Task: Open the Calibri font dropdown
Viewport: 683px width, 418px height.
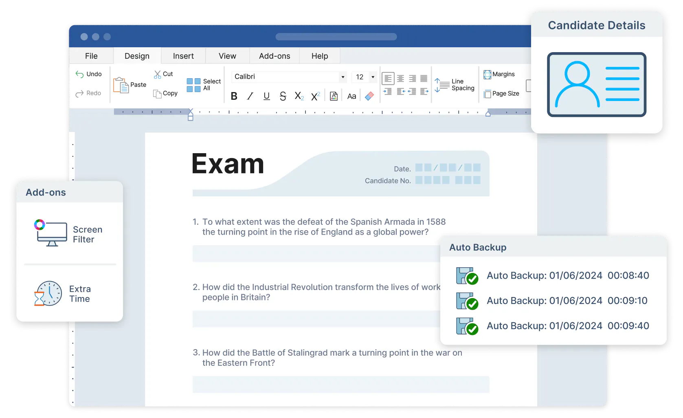Action: tap(288, 77)
